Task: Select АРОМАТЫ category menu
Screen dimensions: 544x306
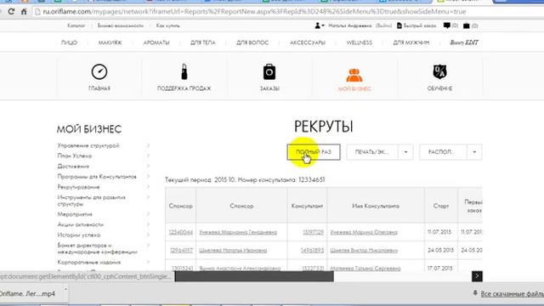Action: point(156,42)
